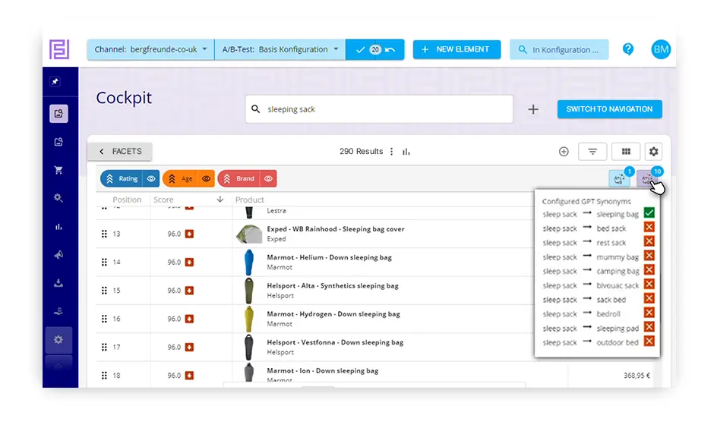This screenshot has width=714, height=431.
Task: Toggle the red X for sleeping pad synonym
Action: coord(649,327)
